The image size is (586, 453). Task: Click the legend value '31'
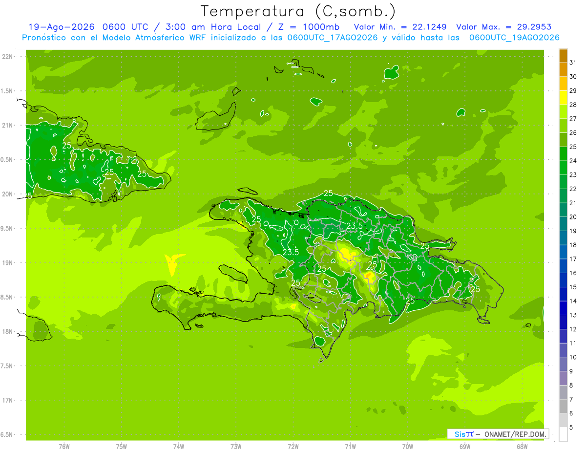pos(573,63)
